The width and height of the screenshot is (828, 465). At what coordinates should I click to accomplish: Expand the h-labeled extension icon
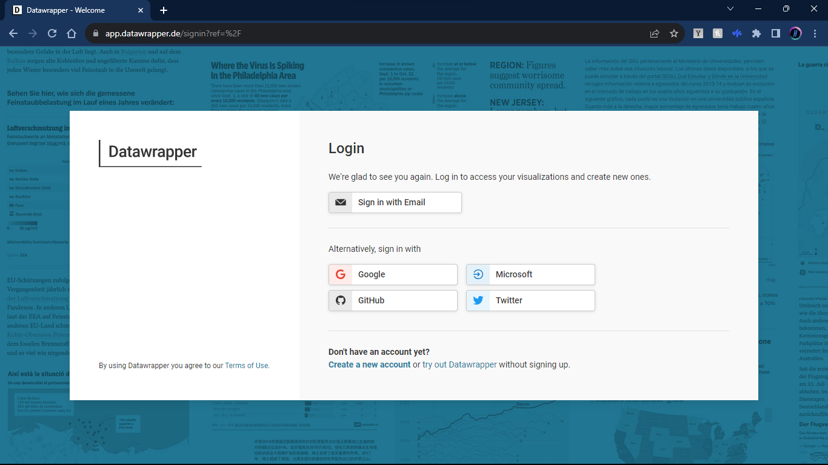[x=717, y=33]
